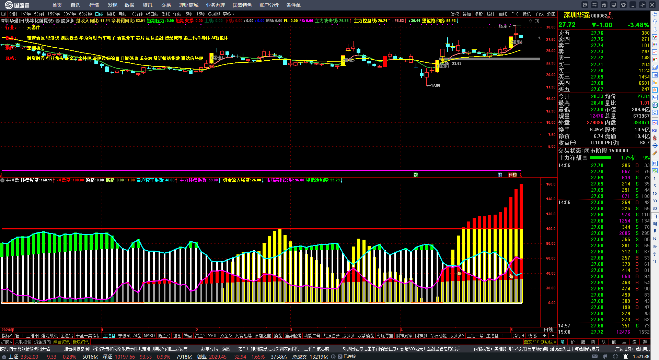
Task: Switch to the MAKD indicator tab
Action: (149, 336)
